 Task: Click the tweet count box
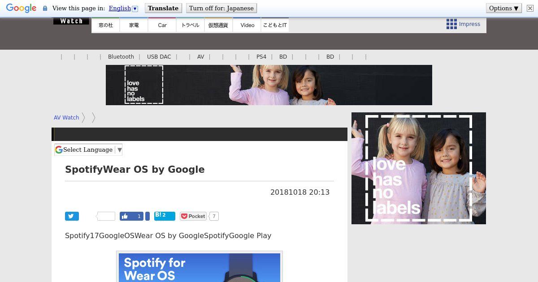pyautogui.click(x=106, y=216)
